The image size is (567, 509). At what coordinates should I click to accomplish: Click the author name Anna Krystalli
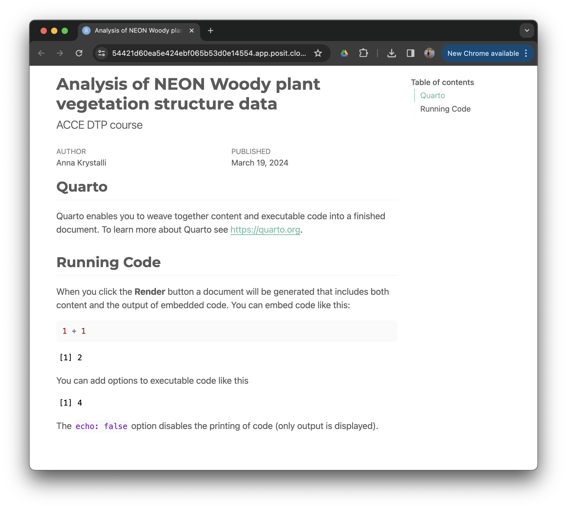click(81, 163)
